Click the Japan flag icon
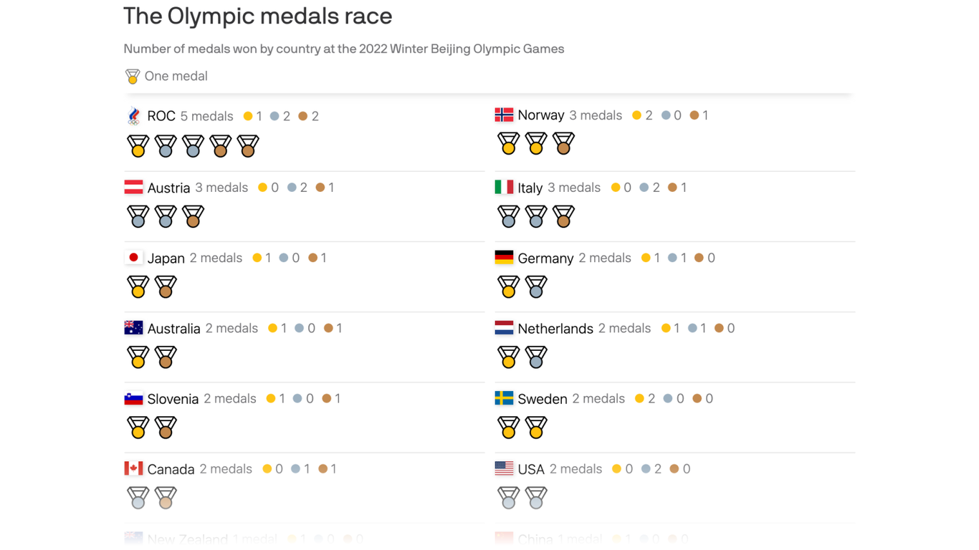The image size is (979, 550). click(133, 258)
